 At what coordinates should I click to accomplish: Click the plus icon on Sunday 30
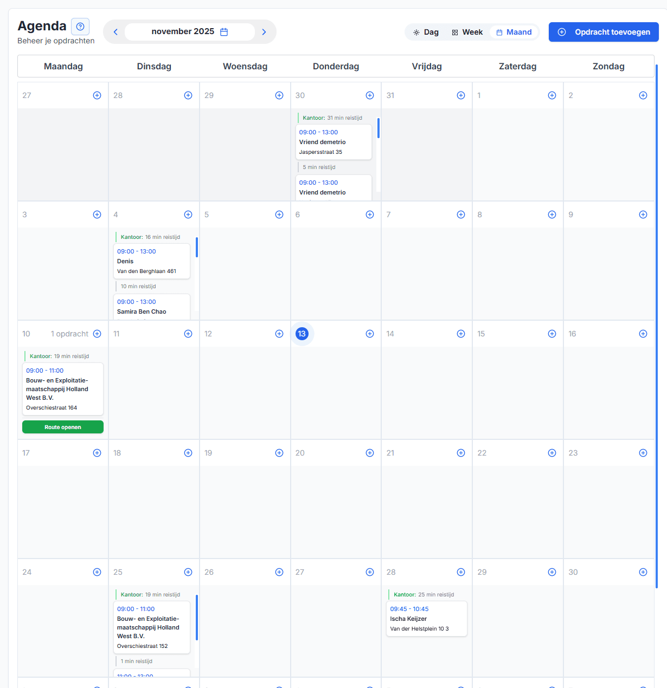click(x=643, y=572)
